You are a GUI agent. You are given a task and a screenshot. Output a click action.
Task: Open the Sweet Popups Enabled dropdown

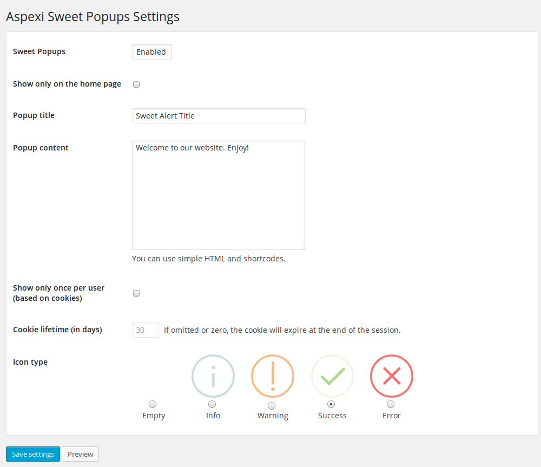(x=152, y=52)
